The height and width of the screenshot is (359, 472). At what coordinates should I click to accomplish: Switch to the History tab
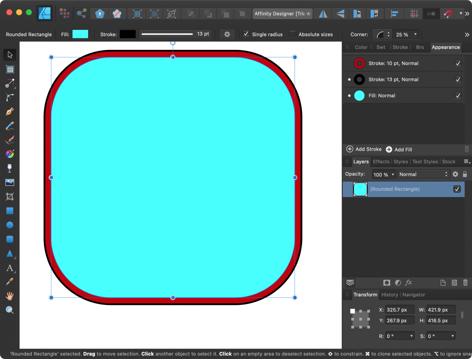(x=390, y=295)
